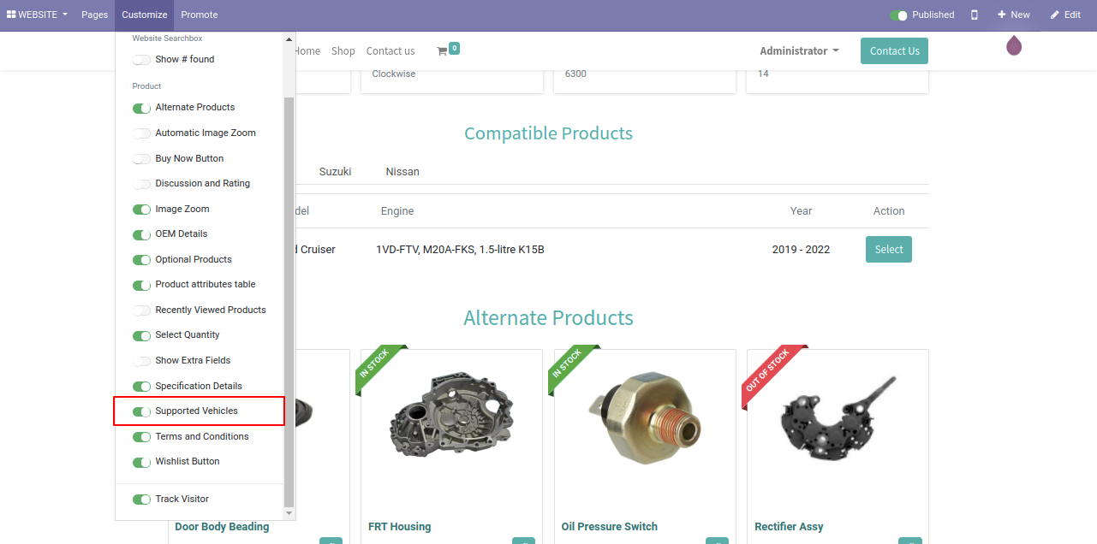
Task: Click the teal Contact Us button
Action: click(x=894, y=51)
